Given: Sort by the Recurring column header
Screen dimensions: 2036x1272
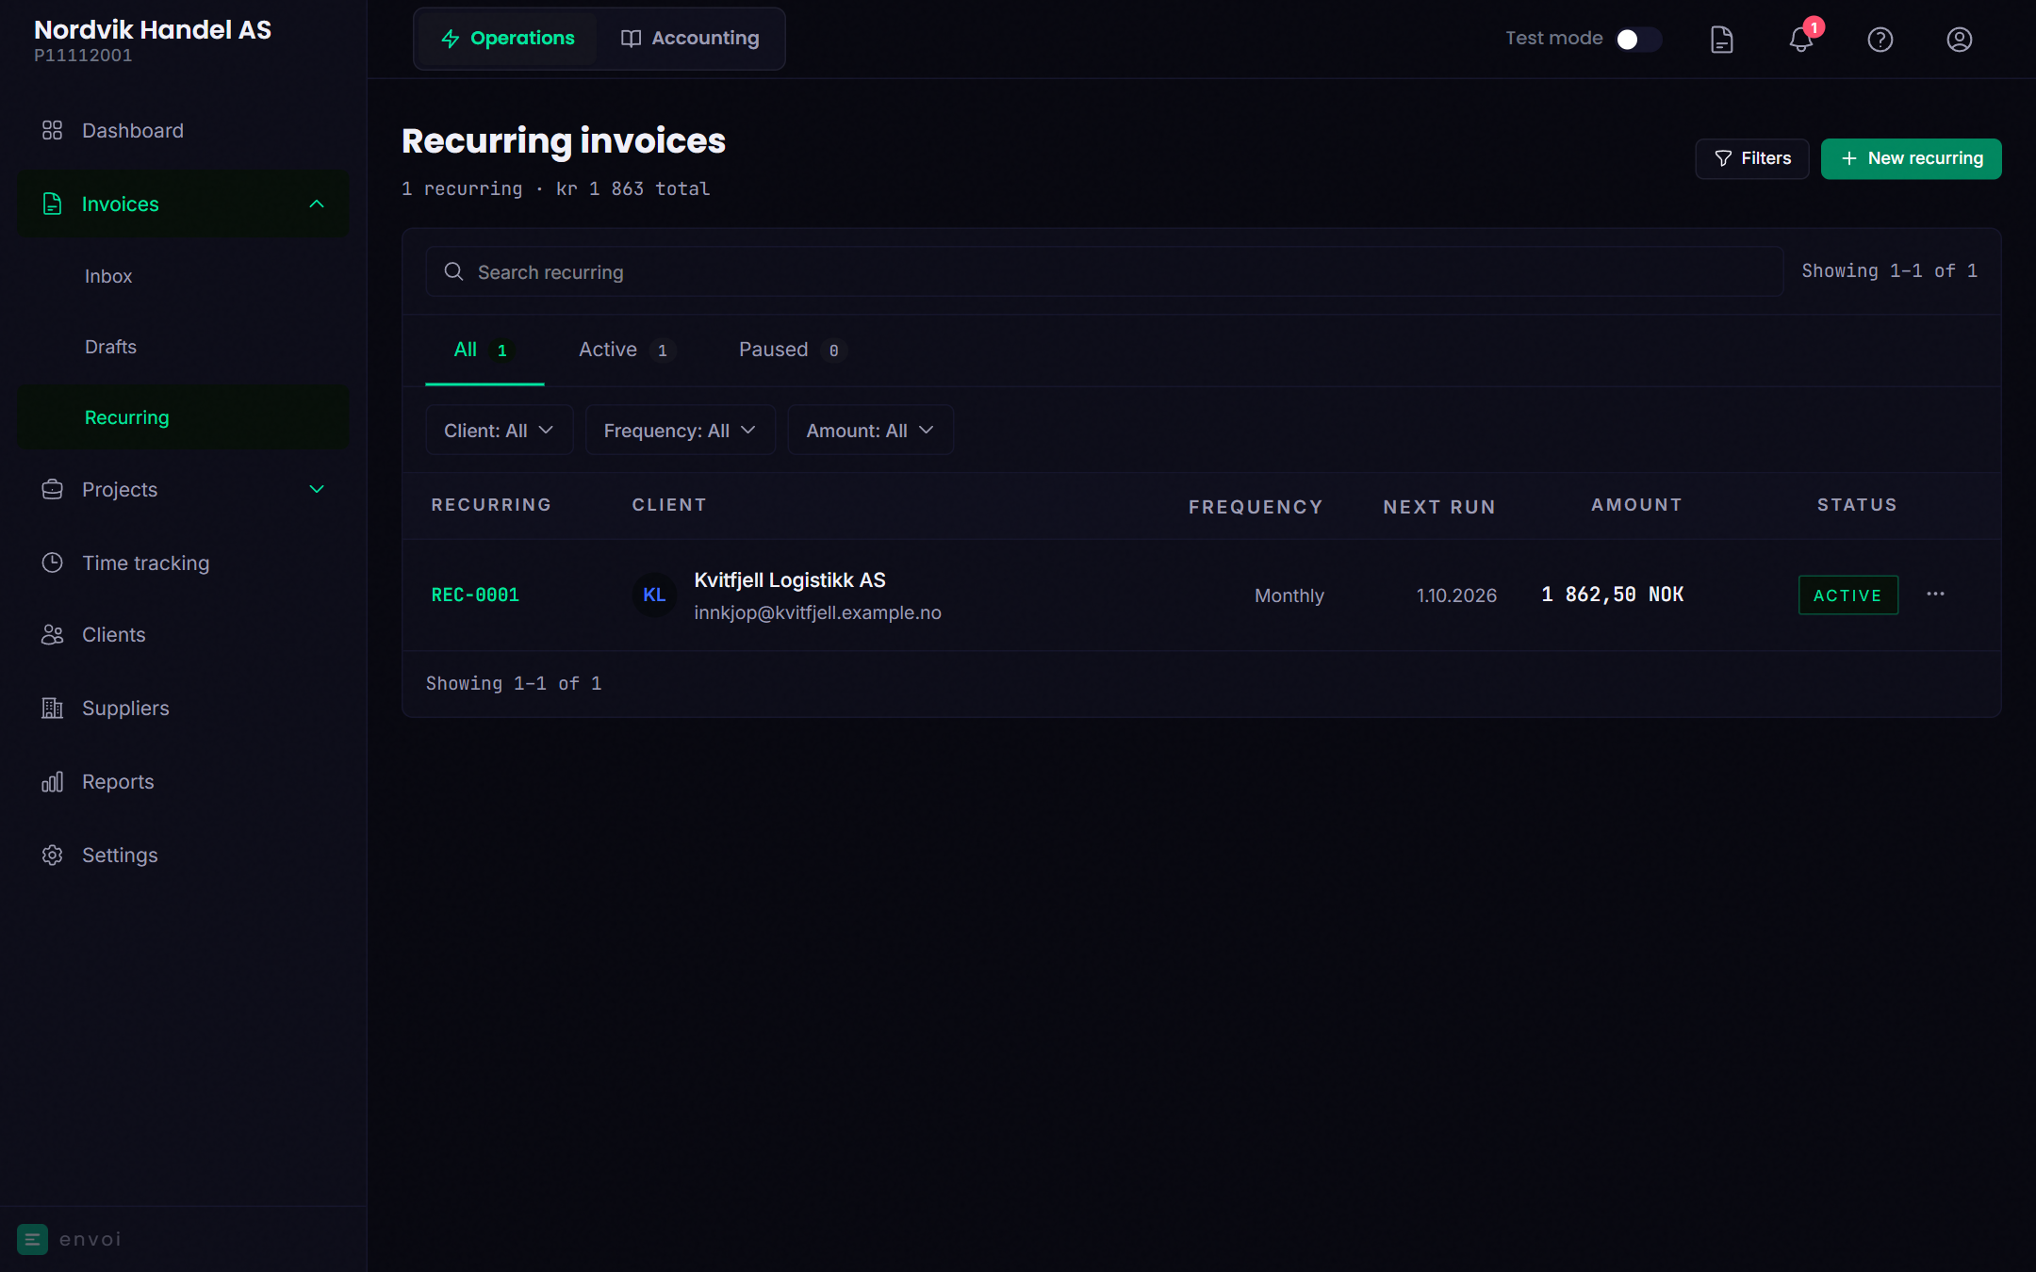Looking at the screenshot, I should pos(490,505).
